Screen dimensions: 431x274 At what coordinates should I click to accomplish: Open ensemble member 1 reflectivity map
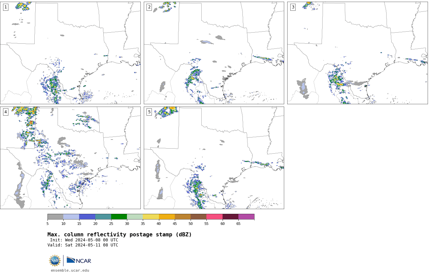(x=70, y=53)
